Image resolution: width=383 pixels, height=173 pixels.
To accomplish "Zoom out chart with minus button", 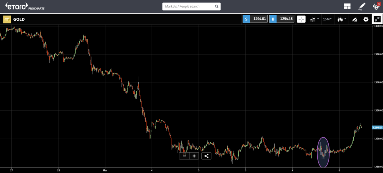I will click(x=184, y=156).
